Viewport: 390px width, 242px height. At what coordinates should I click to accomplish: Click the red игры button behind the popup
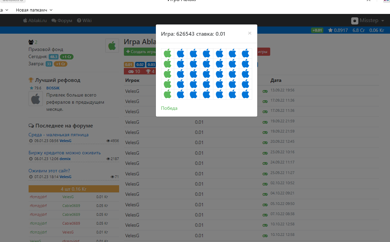click(263, 52)
